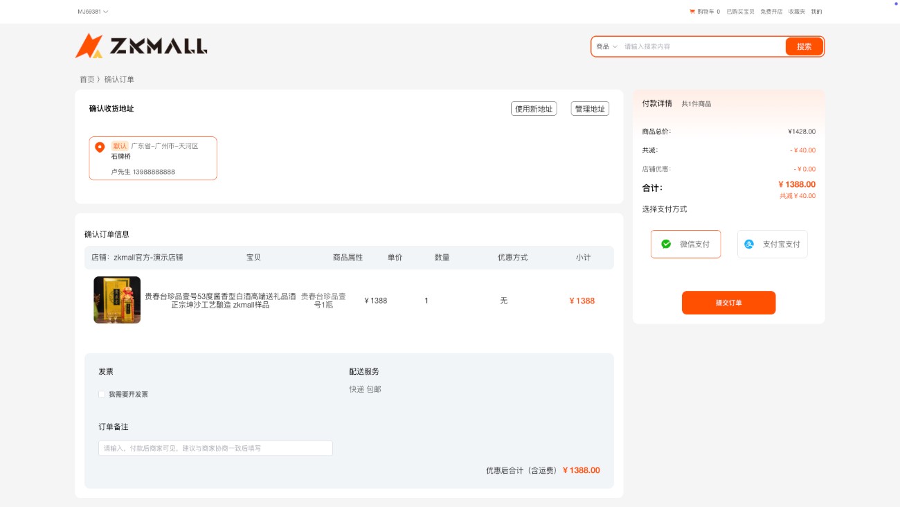
Task: Click the 店铺优惠 value -¥0.00
Action: [x=804, y=169]
